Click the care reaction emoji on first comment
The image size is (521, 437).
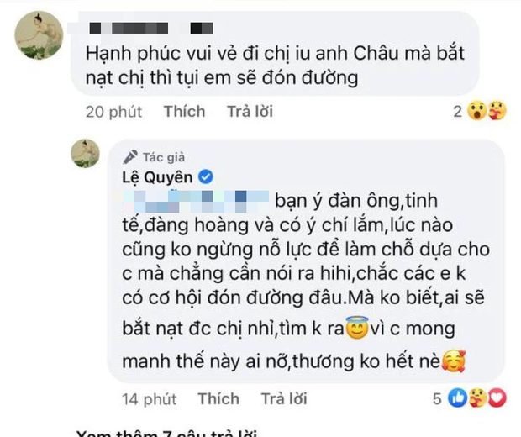pos(497,111)
